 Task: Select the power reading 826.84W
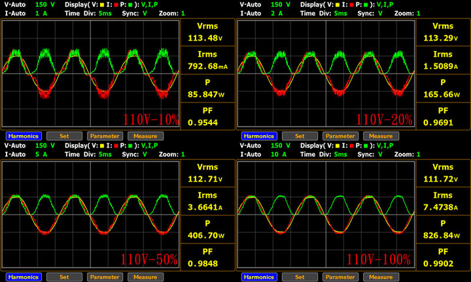click(442, 235)
